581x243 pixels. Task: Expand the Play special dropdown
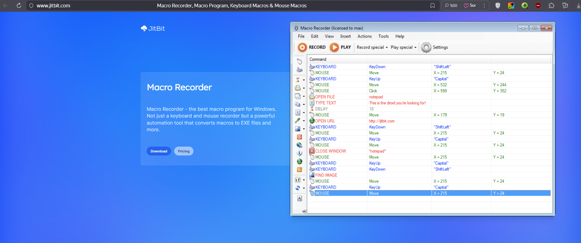pos(403,47)
